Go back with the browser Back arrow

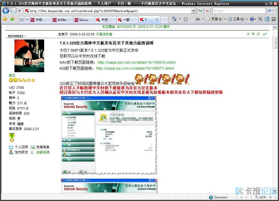click(x=6, y=11)
